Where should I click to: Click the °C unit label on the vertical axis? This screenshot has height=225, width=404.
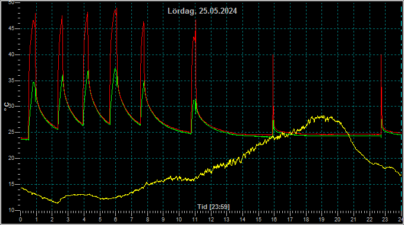(7, 107)
